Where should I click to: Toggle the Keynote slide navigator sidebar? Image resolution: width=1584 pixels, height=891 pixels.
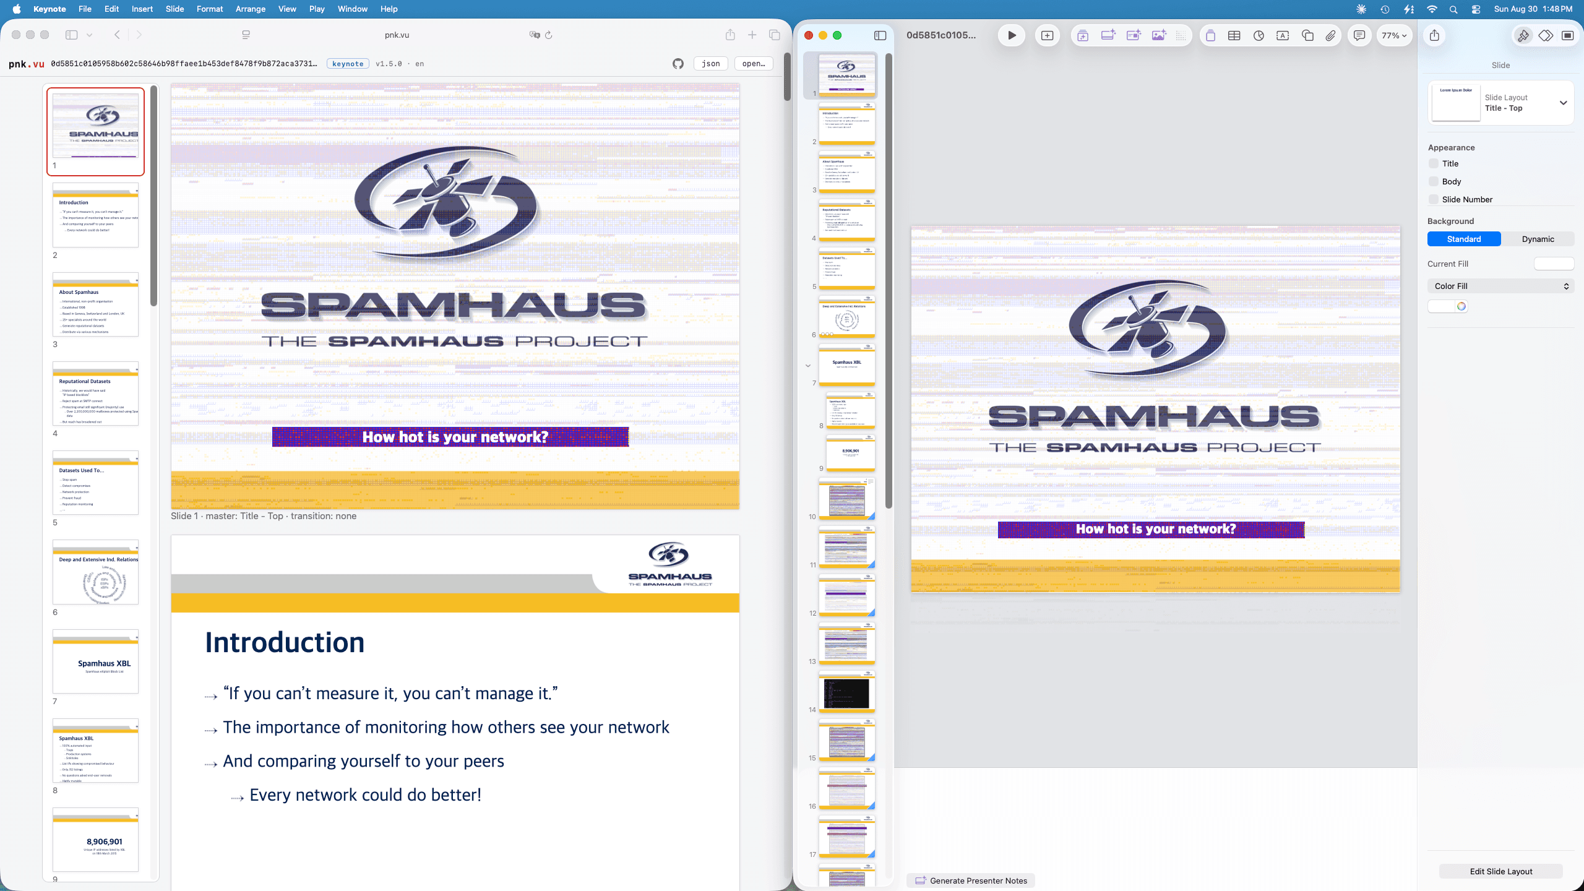[880, 35]
